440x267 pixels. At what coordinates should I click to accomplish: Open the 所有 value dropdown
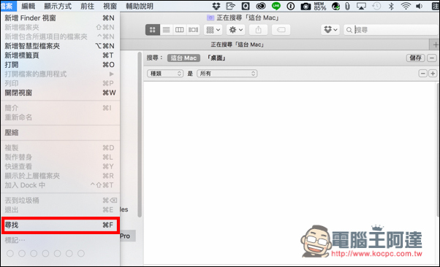[x=227, y=74]
